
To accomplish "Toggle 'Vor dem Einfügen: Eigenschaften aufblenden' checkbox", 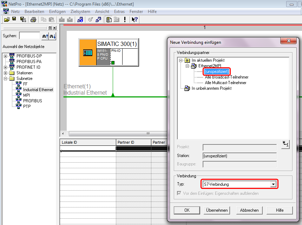I will click(x=180, y=193).
